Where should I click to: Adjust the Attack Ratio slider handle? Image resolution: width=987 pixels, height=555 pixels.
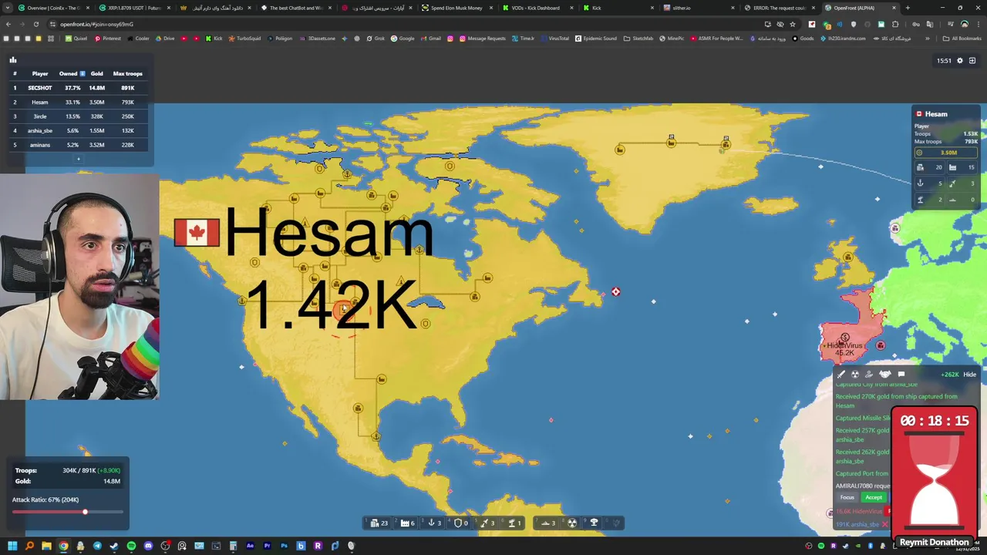[x=85, y=512]
